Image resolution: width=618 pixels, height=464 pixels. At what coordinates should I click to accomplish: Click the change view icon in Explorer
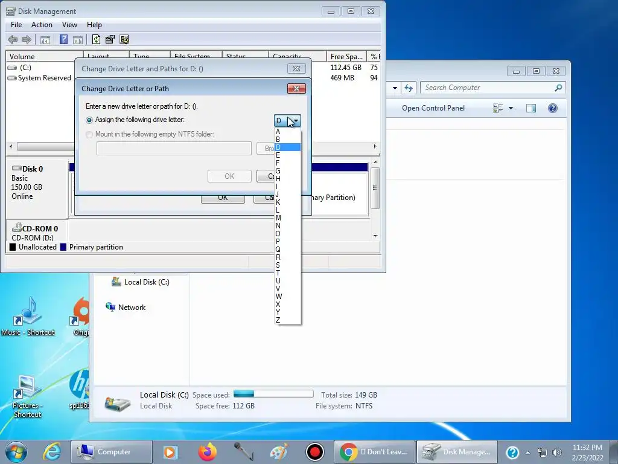point(498,108)
